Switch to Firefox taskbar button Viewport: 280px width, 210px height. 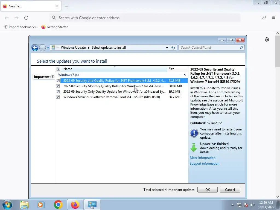click(x=75, y=205)
